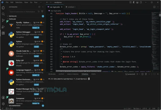Click the editor horizontal scrollbar
Viewport: 161px width, 110px height.
pos(79,71)
